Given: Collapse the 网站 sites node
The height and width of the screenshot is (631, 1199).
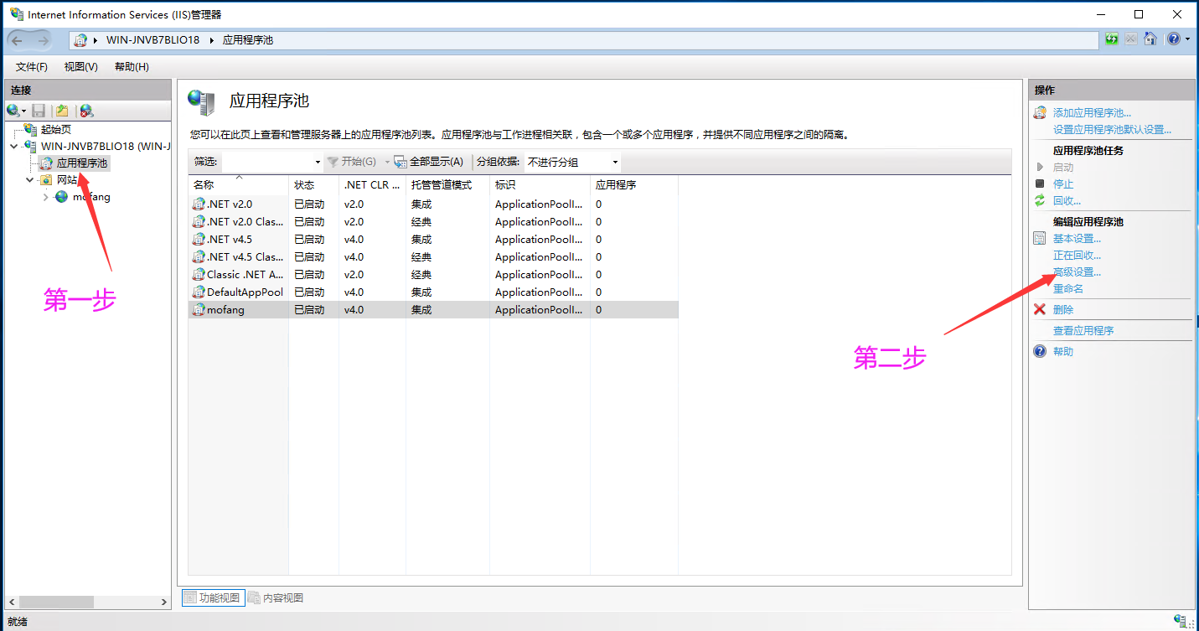Looking at the screenshot, I should (x=30, y=179).
